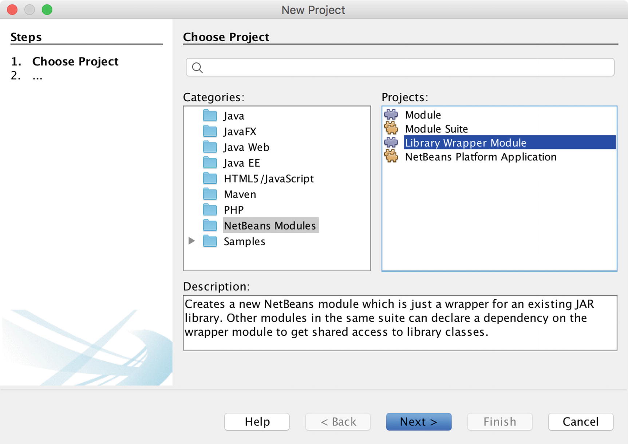Click the JavaFX category folder icon
The height and width of the screenshot is (444, 628).
(x=210, y=131)
